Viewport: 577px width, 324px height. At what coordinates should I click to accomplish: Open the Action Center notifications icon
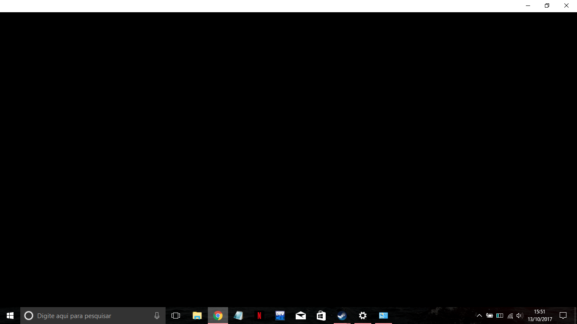coord(563,316)
